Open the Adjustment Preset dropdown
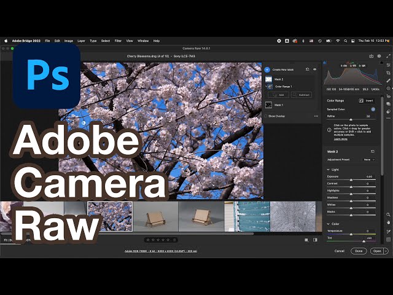The height and width of the screenshot is (295, 393). (368, 159)
